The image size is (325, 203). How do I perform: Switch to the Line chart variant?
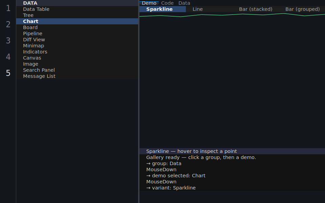click(x=209, y=9)
